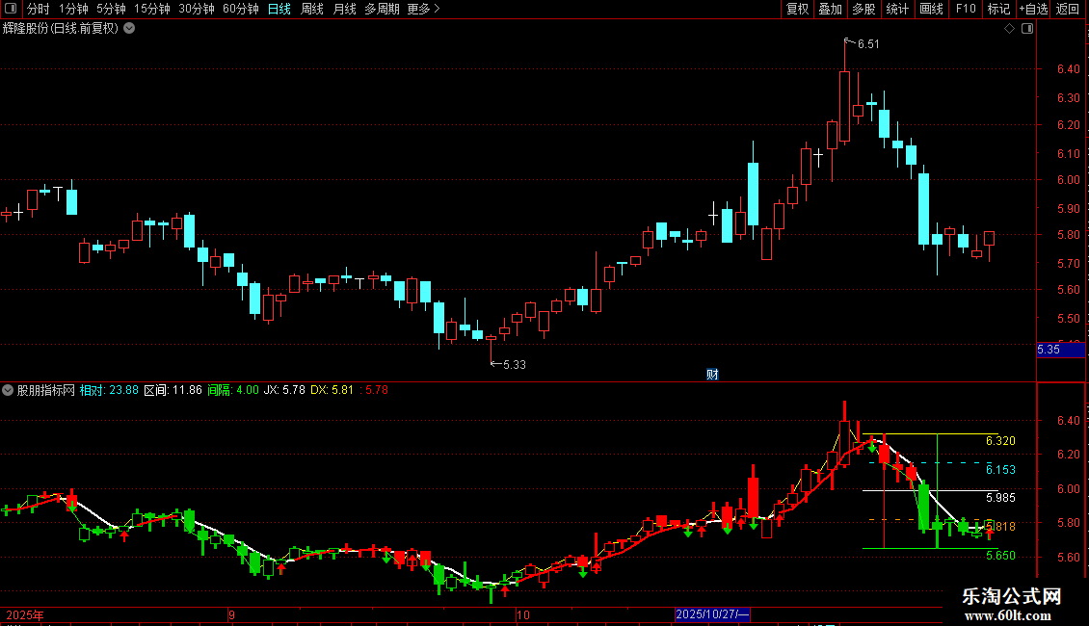Click the 6.320 level label

point(1000,441)
